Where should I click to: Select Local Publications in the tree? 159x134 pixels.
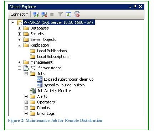coord(52,51)
